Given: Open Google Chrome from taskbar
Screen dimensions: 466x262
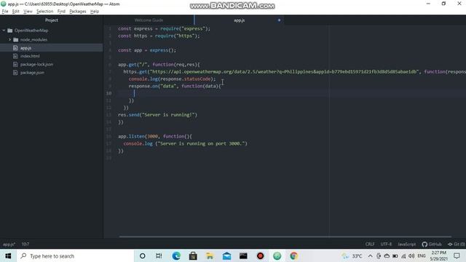Looking at the screenshot, I should tap(293, 255).
